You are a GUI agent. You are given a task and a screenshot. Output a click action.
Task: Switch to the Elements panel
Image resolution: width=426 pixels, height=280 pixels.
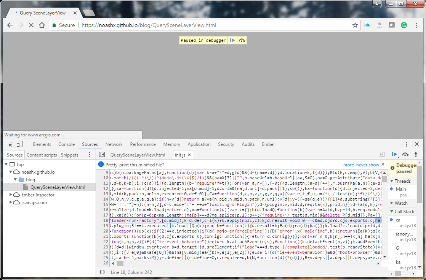(x=42, y=144)
